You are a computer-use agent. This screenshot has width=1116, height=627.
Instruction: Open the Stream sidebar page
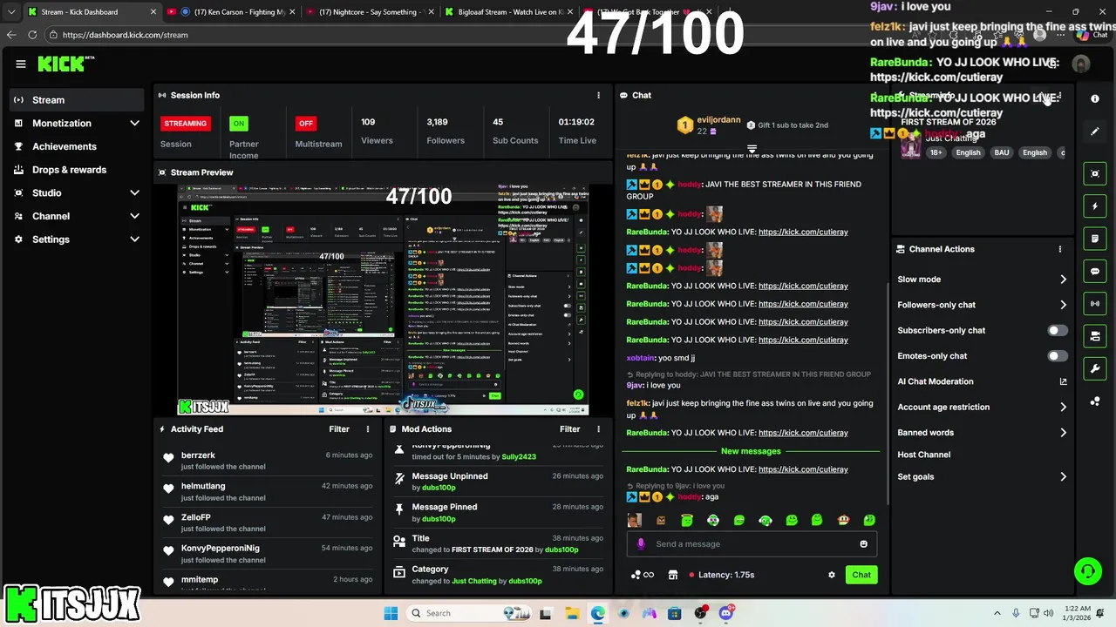(77, 100)
